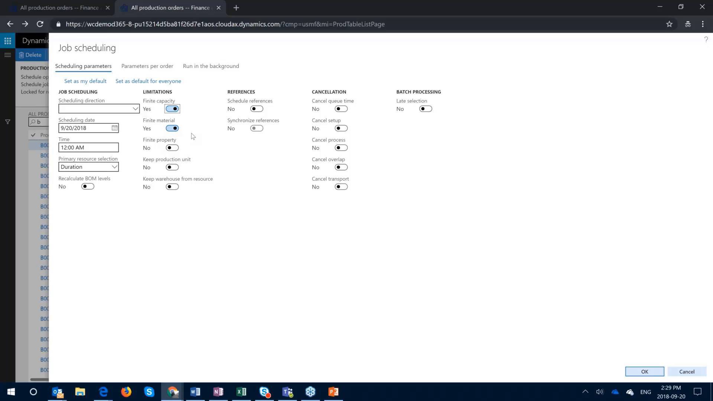Enable the Cancel setup toggle

pos(341,128)
